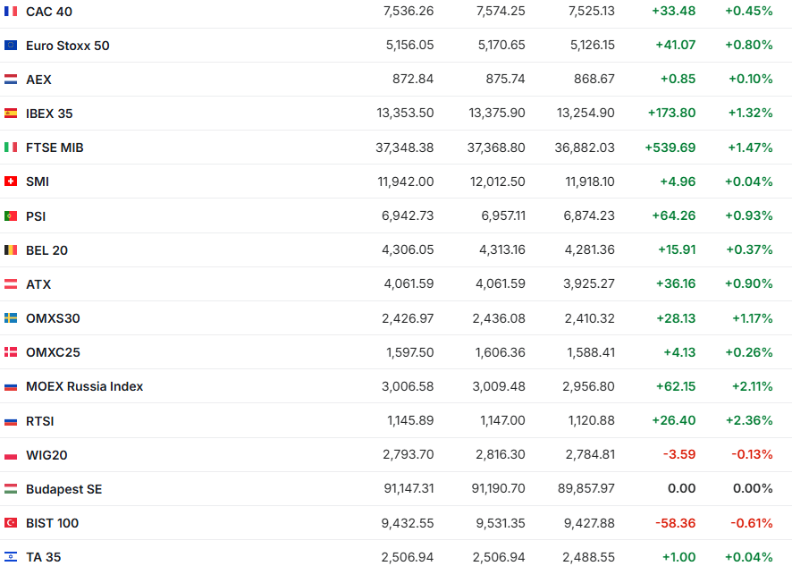This screenshot has height=566, width=792.
Task: Click the Portugal flag next to PSI
Action: [11, 216]
